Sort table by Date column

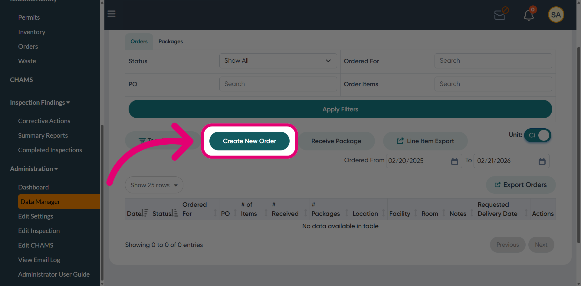(138, 209)
